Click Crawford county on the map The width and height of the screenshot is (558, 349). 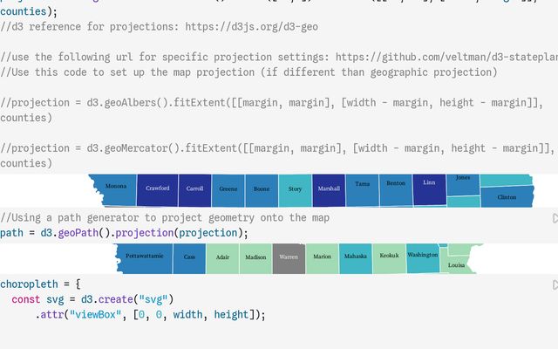point(158,189)
